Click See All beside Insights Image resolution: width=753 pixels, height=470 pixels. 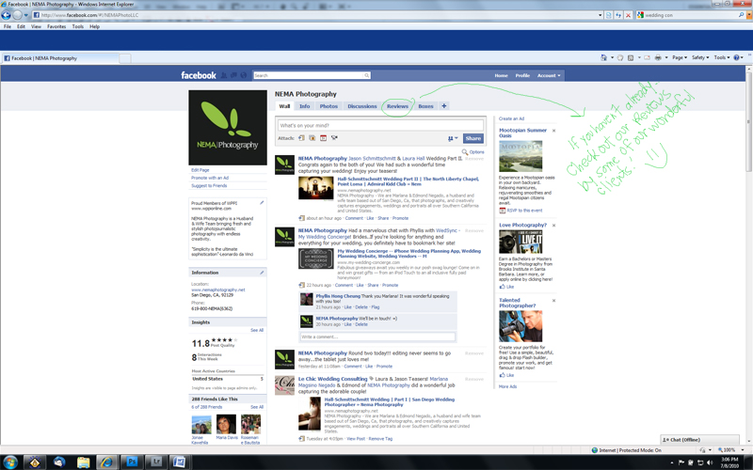tap(257, 330)
